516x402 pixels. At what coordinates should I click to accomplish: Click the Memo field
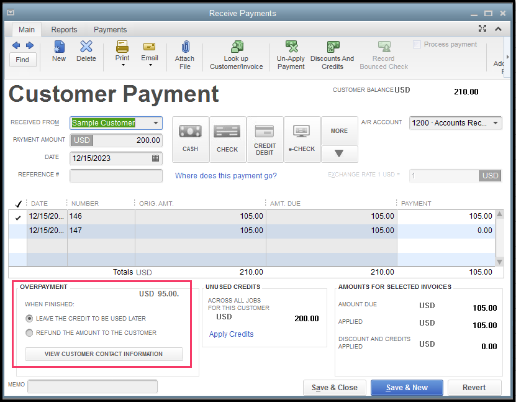click(93, 386)
